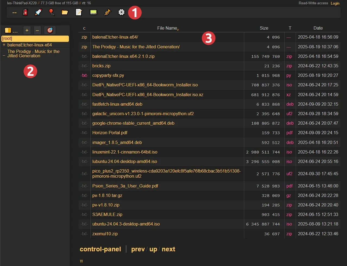Open the fire extinguisher unpost tool
This screenshot has width=347, height=266.
tap(25, 12)
